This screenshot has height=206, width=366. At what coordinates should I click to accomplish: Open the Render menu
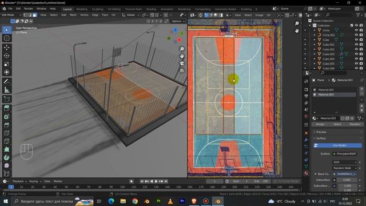coord(29,9)
